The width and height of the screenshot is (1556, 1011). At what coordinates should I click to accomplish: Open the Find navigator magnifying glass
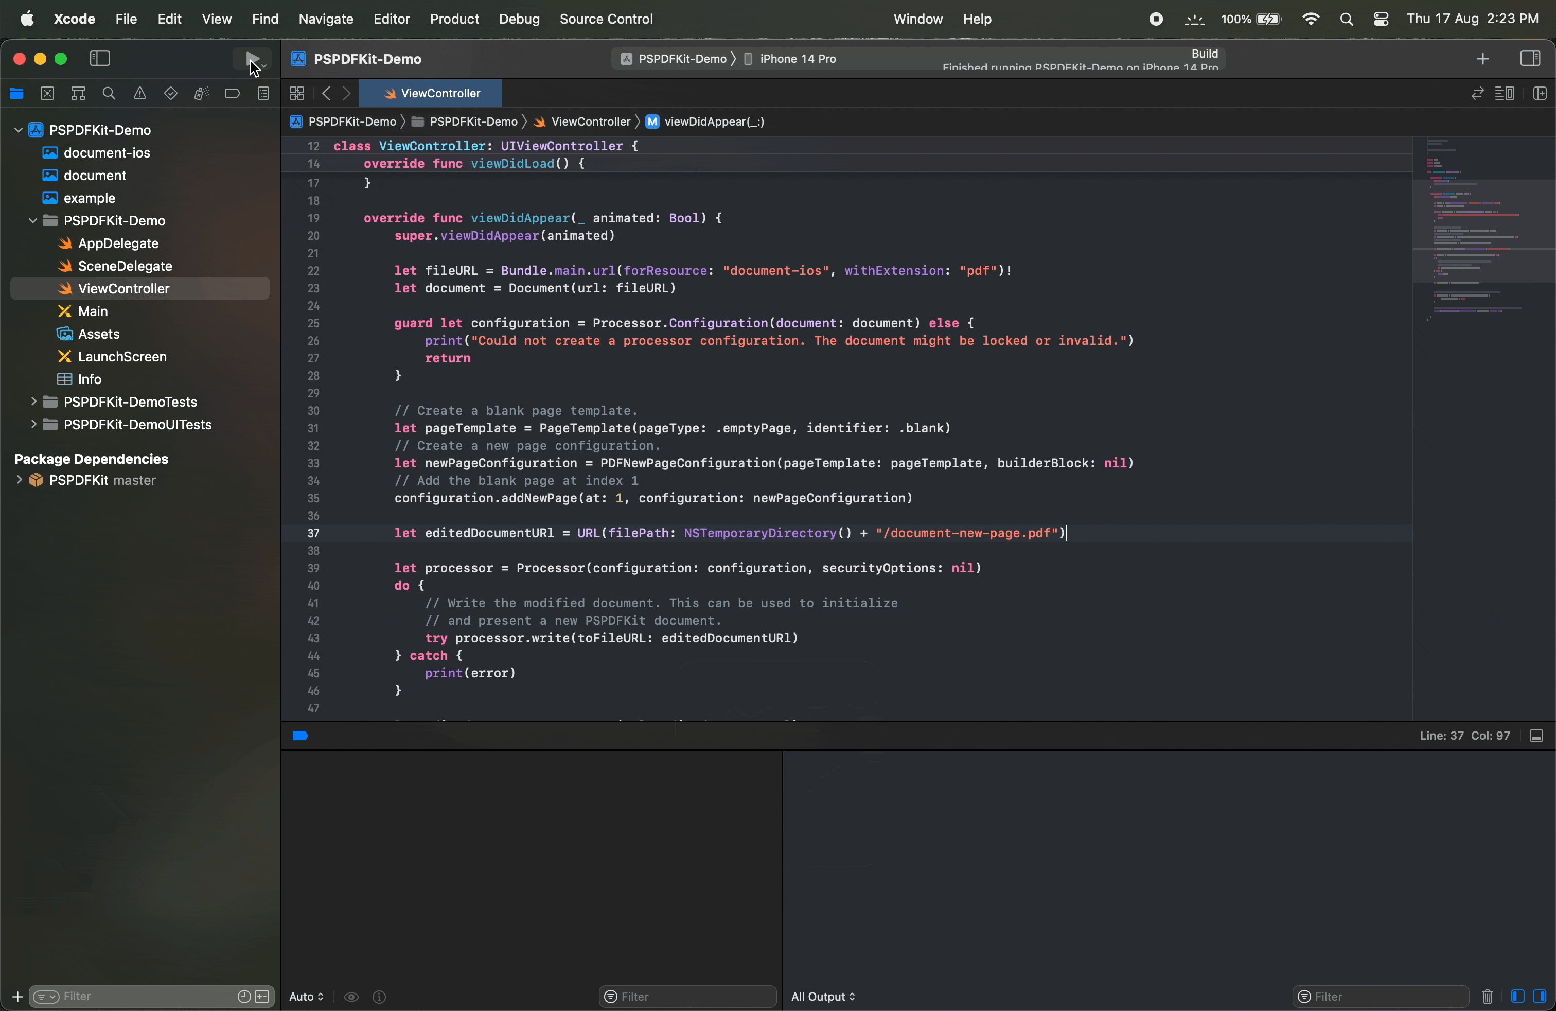(109, 94)
